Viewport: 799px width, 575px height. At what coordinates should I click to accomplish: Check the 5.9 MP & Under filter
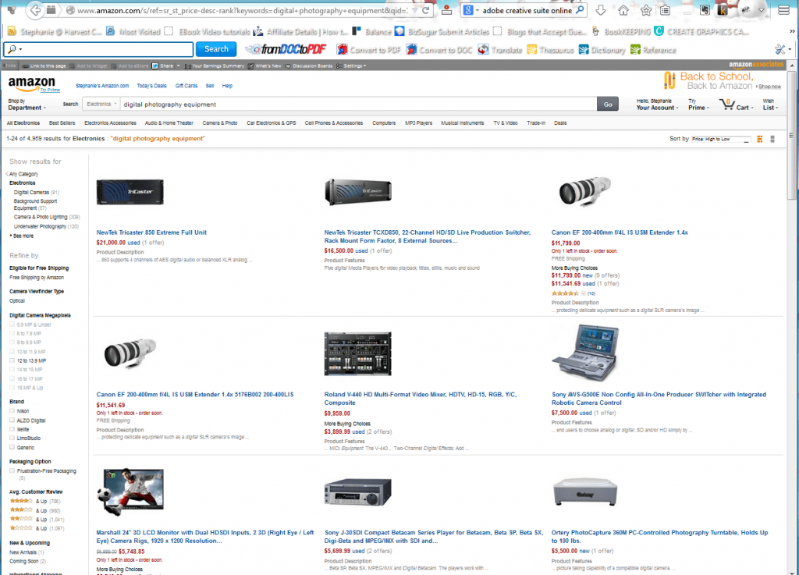click(12, 324)
